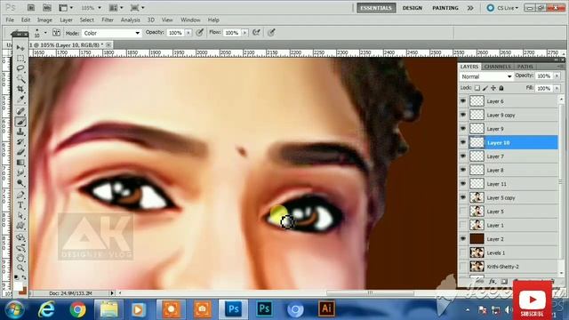Viewport: 569px width, 320px height.
Task: Click the Essentials workspace button
Action: click(376, 8)
